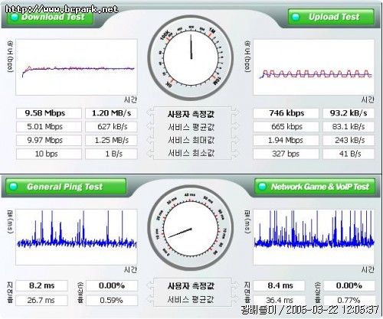Select the 9.58 Mbps download result
Viewport: 383px width, 319px height.
click(x=49, y=113)
